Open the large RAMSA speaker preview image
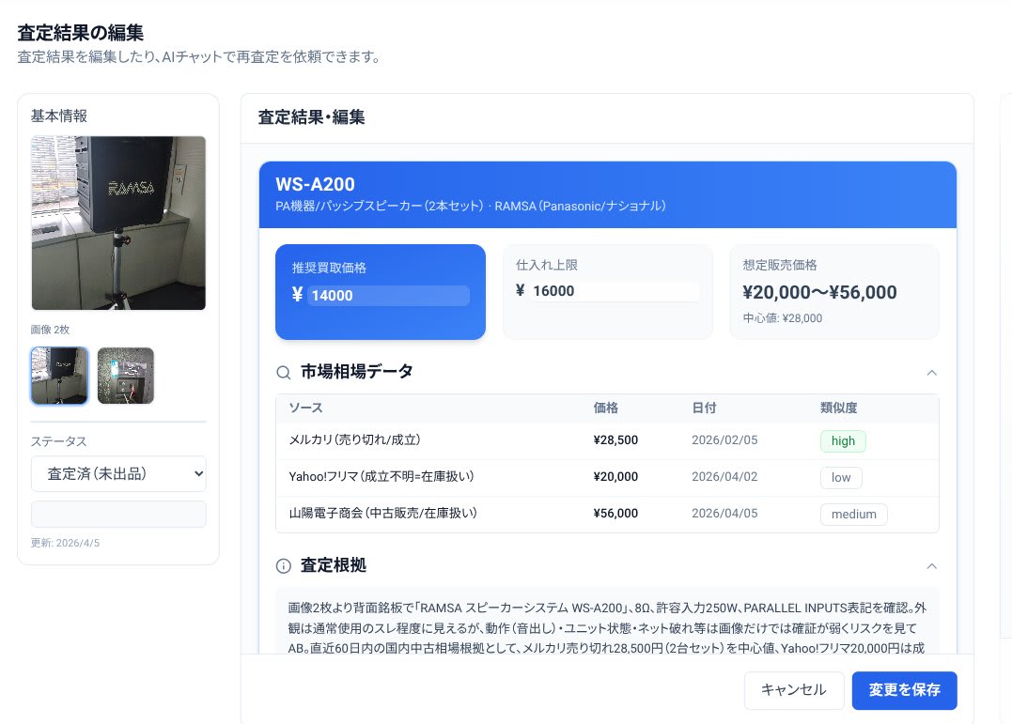 [118, 223]
